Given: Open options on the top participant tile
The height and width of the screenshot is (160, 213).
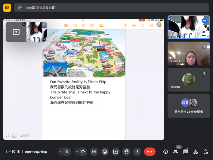Looking at the screenshot, I should (x=205, y=21).
